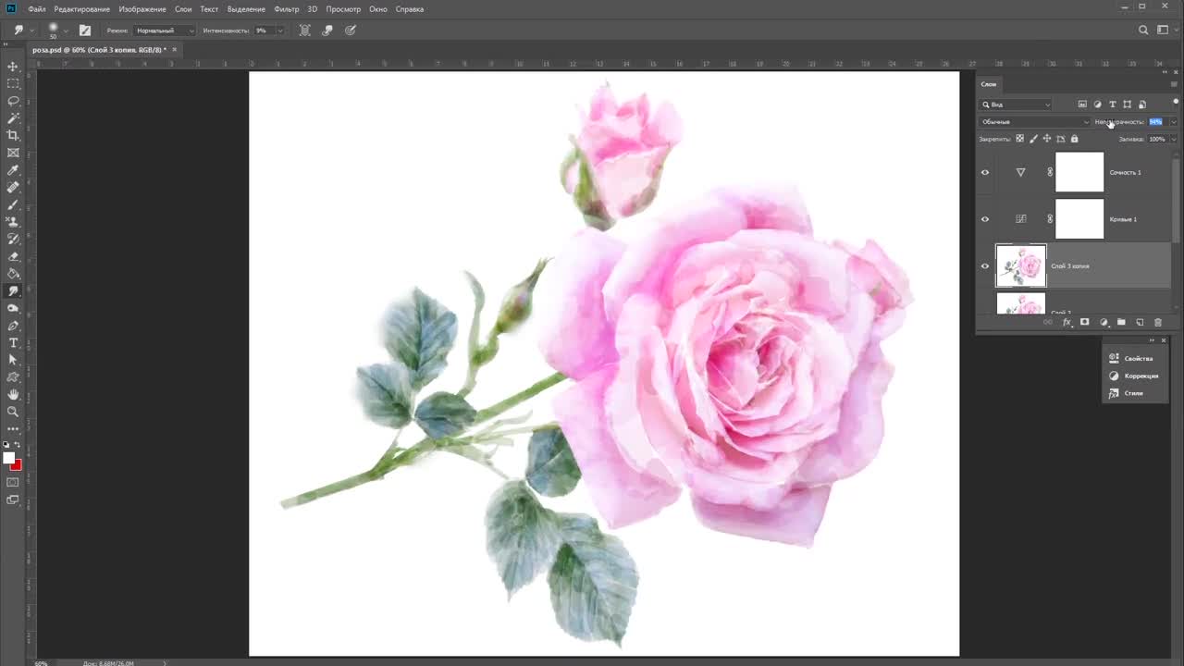Hide the Слой 3 копия layer
Screen dimensions: 1184x666
pos(985,266)
